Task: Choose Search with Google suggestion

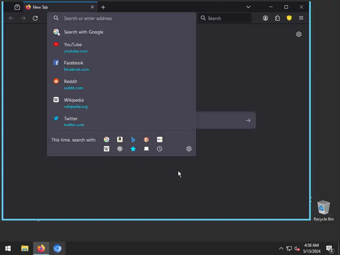Action: pyautogui.click(x=122, y=32)
